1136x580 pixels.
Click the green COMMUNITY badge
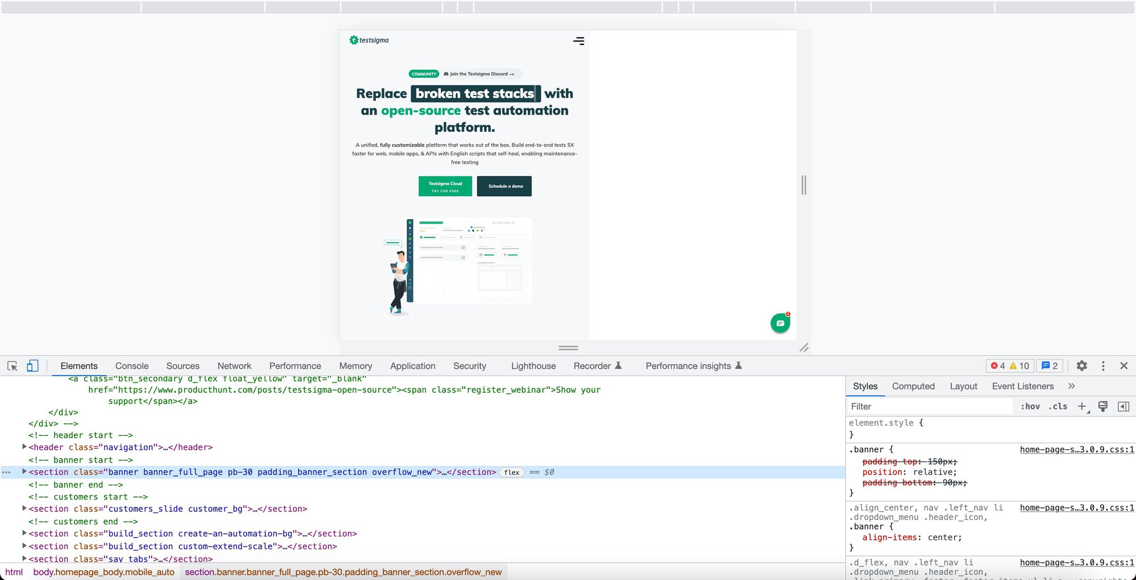pyautogui.click(x=424, y=74)
